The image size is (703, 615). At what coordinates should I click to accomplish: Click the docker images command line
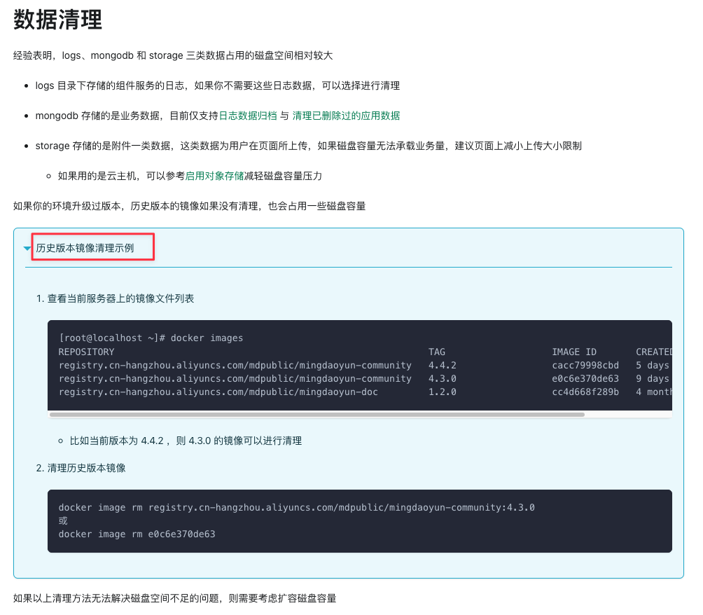(151, 338)
